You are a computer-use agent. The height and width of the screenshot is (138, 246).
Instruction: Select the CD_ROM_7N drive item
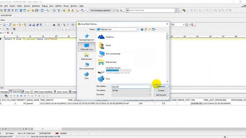(115, 71)
